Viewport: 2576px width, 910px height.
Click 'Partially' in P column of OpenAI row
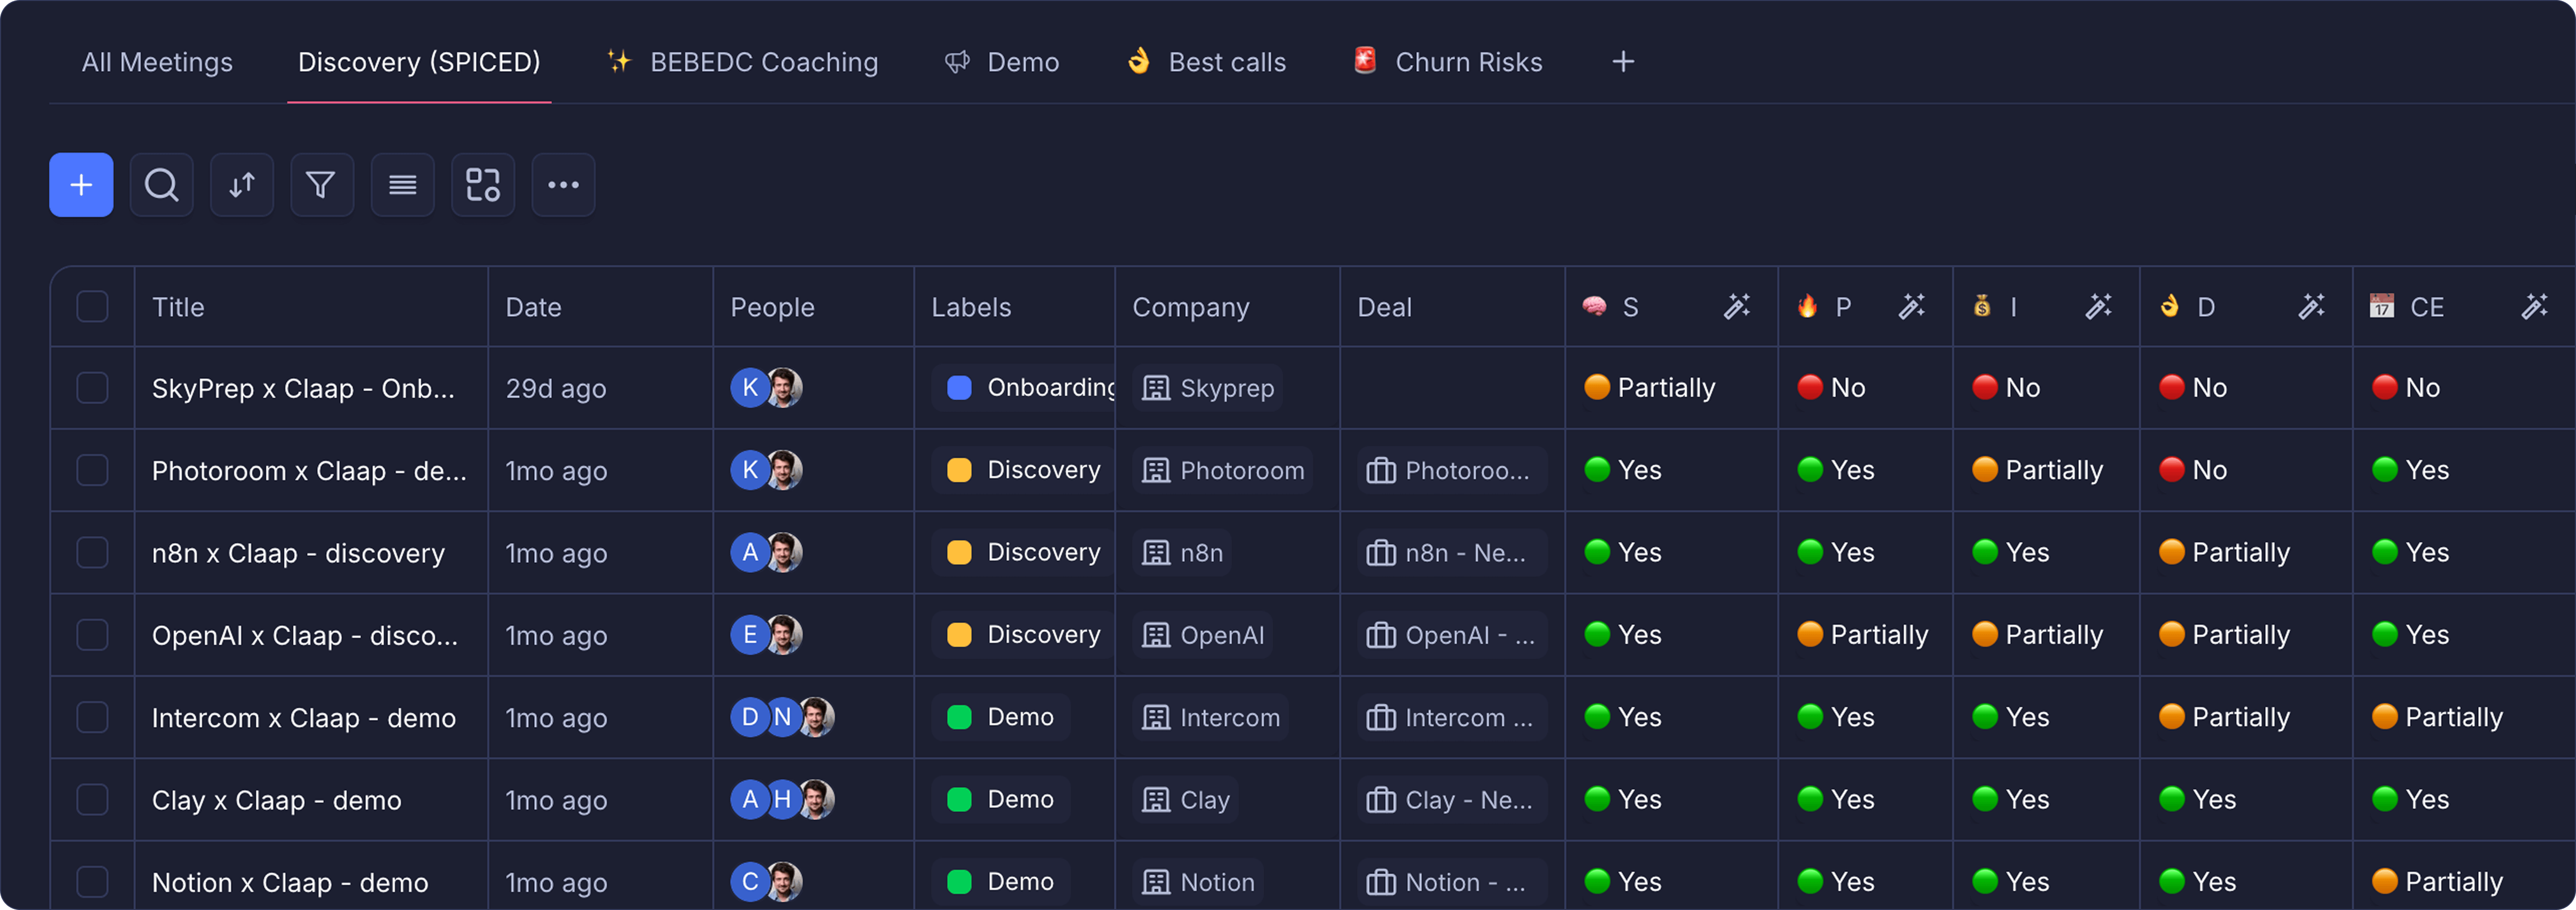click(x=1863, y=635)
